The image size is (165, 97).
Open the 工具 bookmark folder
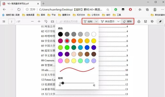[x=117, y=15]
